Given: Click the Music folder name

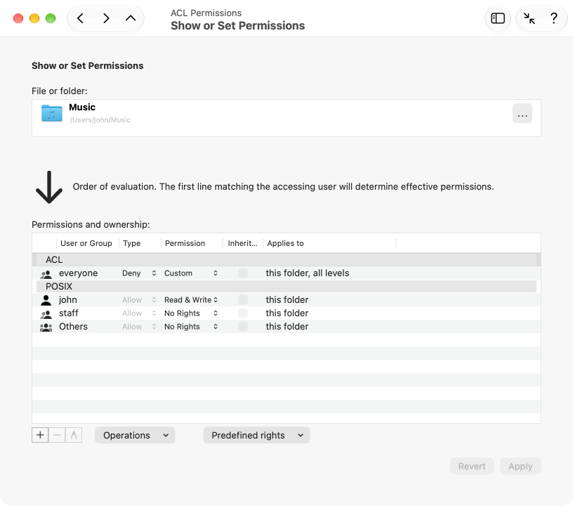Looking at the screenshot, I should coord(82,107).
